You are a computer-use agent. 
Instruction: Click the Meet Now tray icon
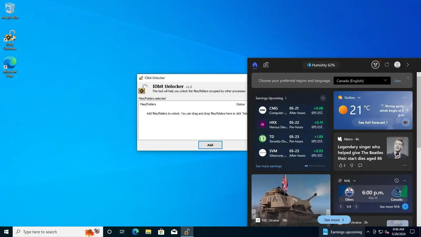pyautogui.click(x=374, y=232)
